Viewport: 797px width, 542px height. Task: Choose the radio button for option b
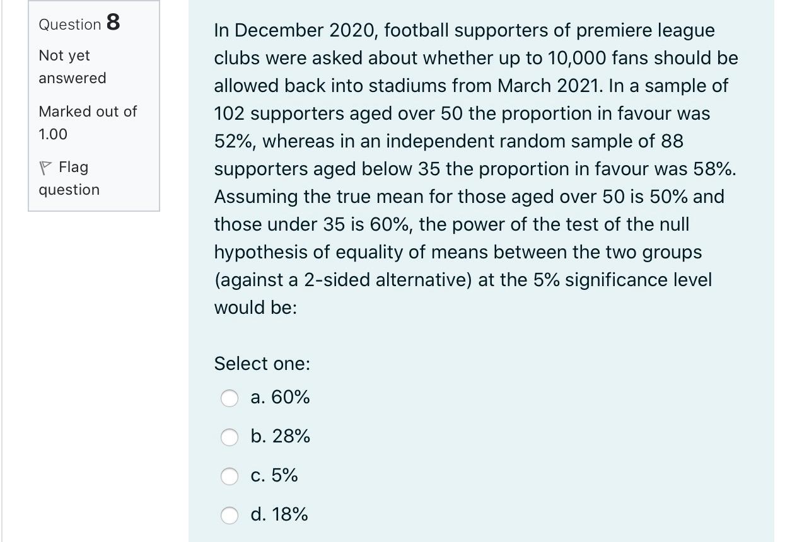tap(230, 437)
